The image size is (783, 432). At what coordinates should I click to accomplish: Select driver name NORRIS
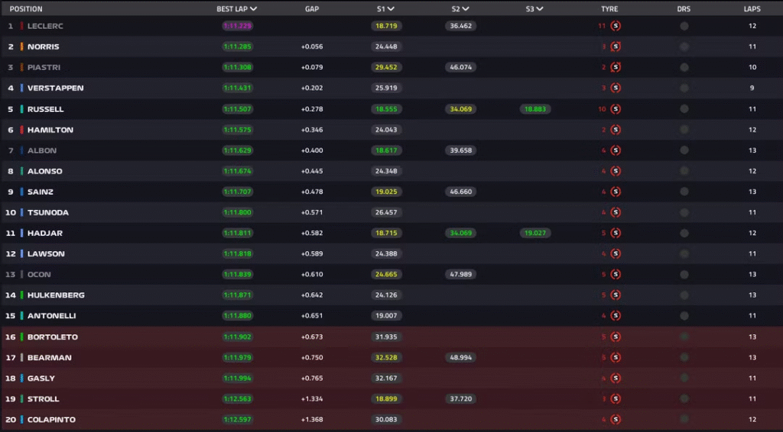43,47
